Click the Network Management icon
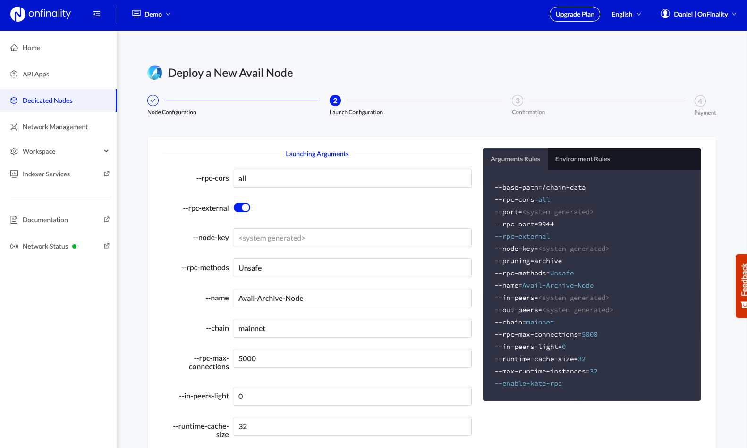 (14, 127)
